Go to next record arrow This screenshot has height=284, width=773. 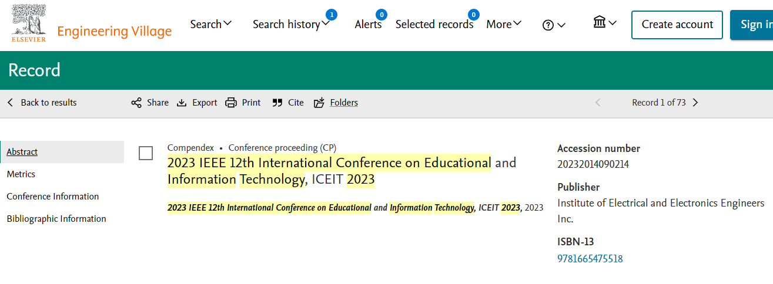click(695, 103)
